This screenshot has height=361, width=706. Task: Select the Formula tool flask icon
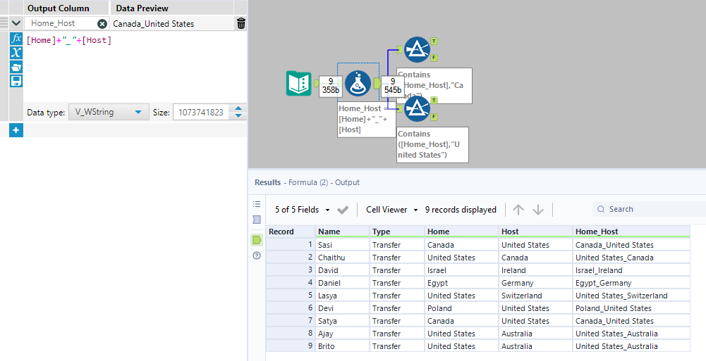(x=358, y=84)
